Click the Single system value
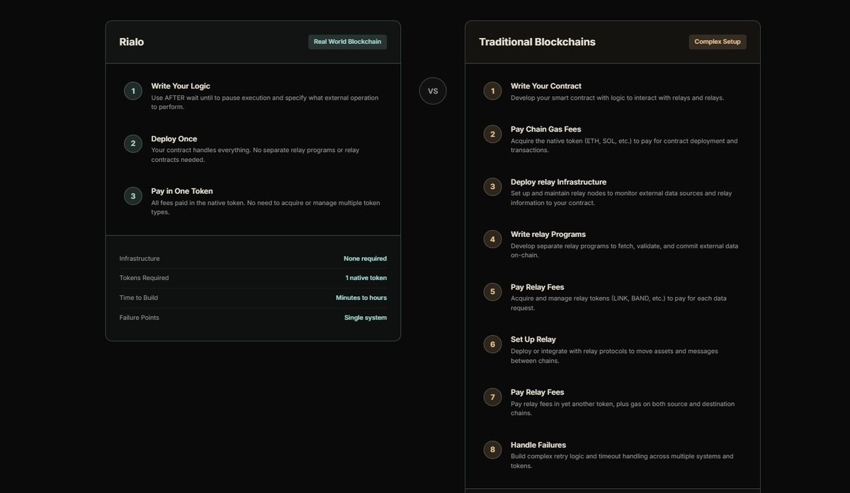Screen dimensions: 850x493 tap(365, 318)
